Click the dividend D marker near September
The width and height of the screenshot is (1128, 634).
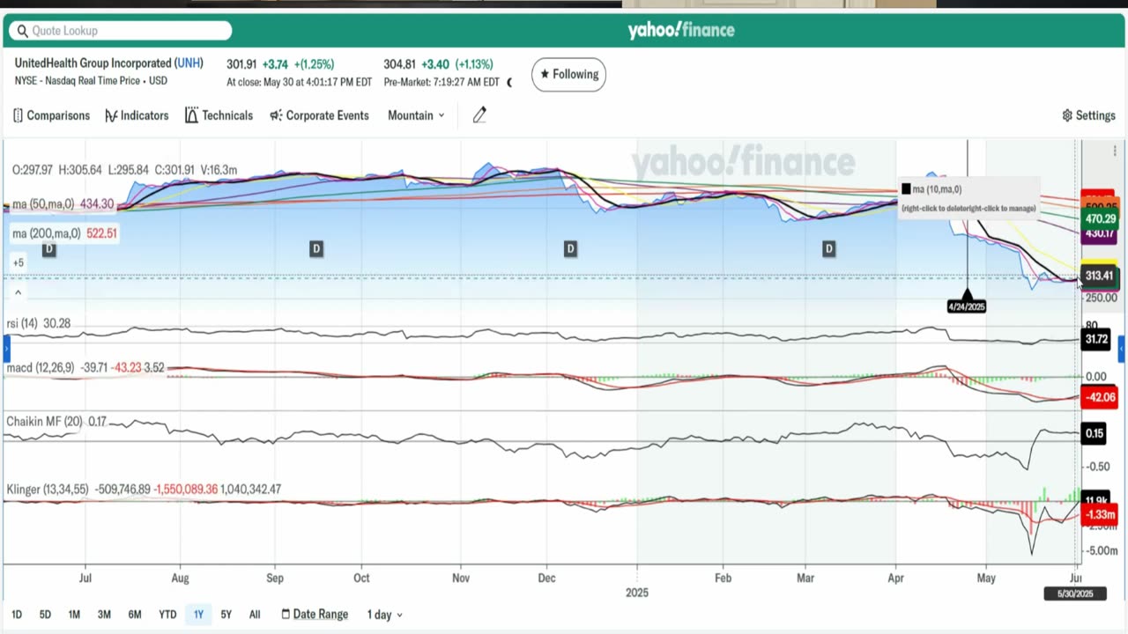coord(316,249)
